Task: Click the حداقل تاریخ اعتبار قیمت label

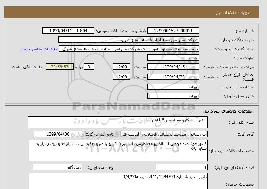Action: point(239,77)
